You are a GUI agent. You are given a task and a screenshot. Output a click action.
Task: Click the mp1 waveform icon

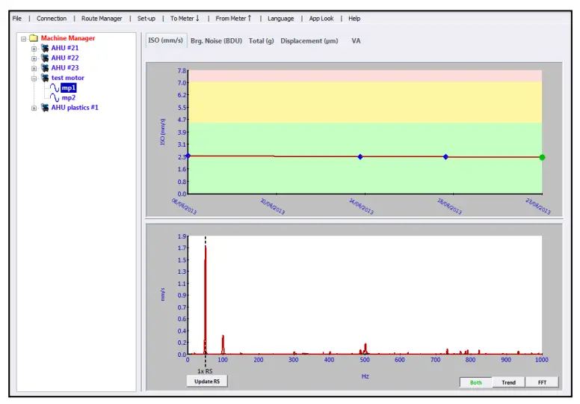click(55, 88)
